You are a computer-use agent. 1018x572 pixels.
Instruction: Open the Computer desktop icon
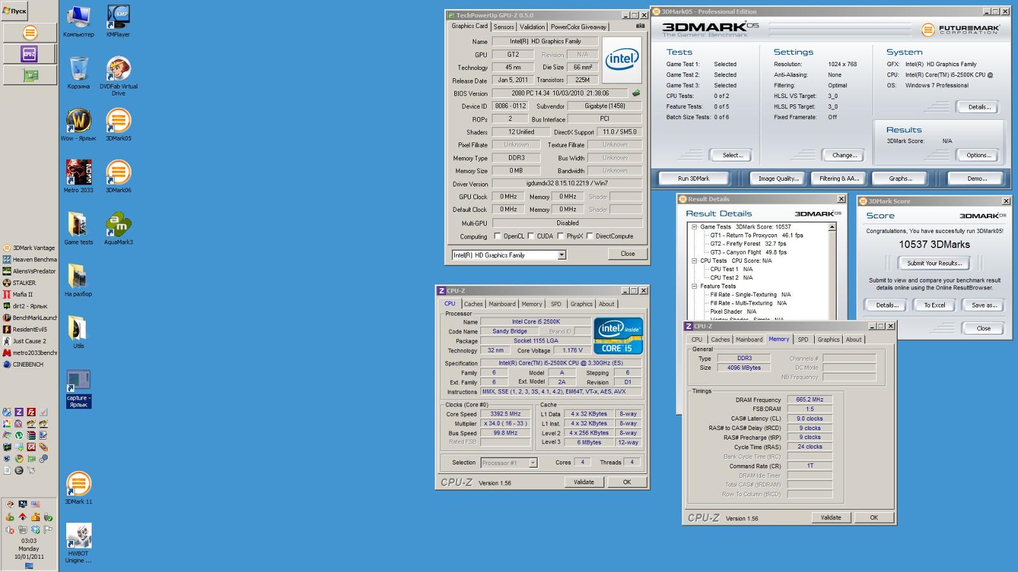point(78,22)
